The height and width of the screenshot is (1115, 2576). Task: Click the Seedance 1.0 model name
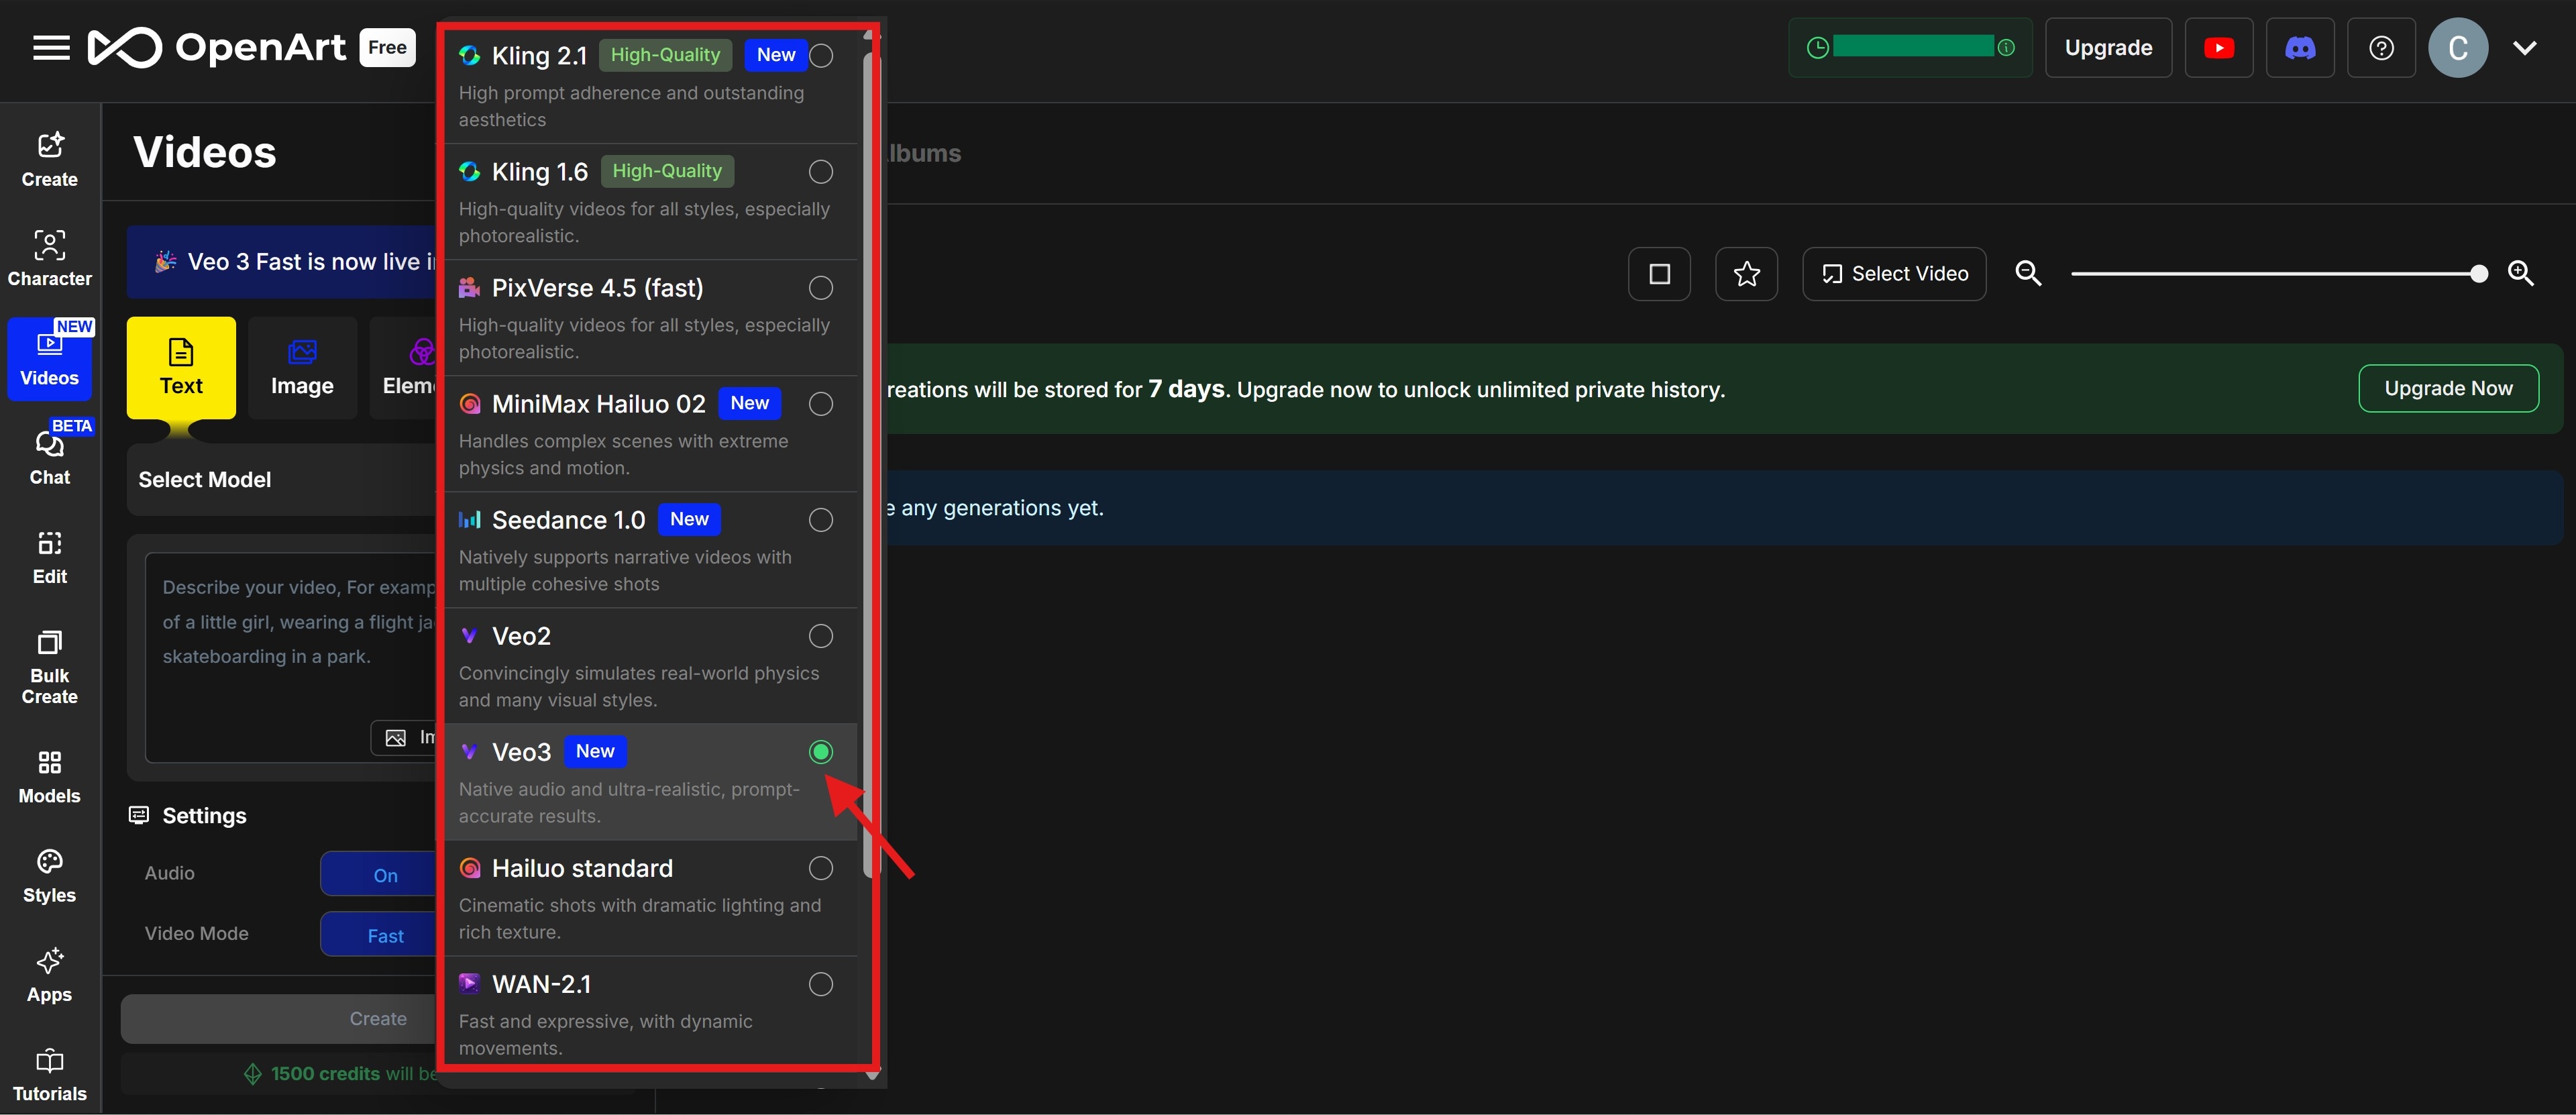coord(568,519)
